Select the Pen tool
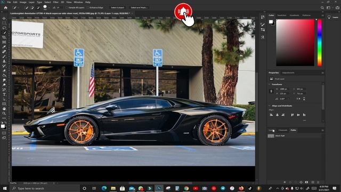Viewport: 341px width, 192px height. (4, 90)
